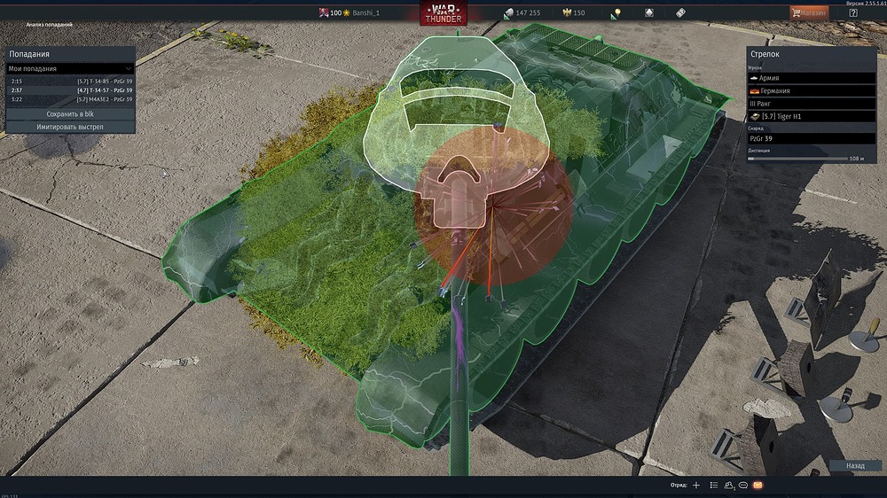Open the Tiger H1 vehicle selector
Viewport: 887px width, 498px height.
tap(812, 117)
